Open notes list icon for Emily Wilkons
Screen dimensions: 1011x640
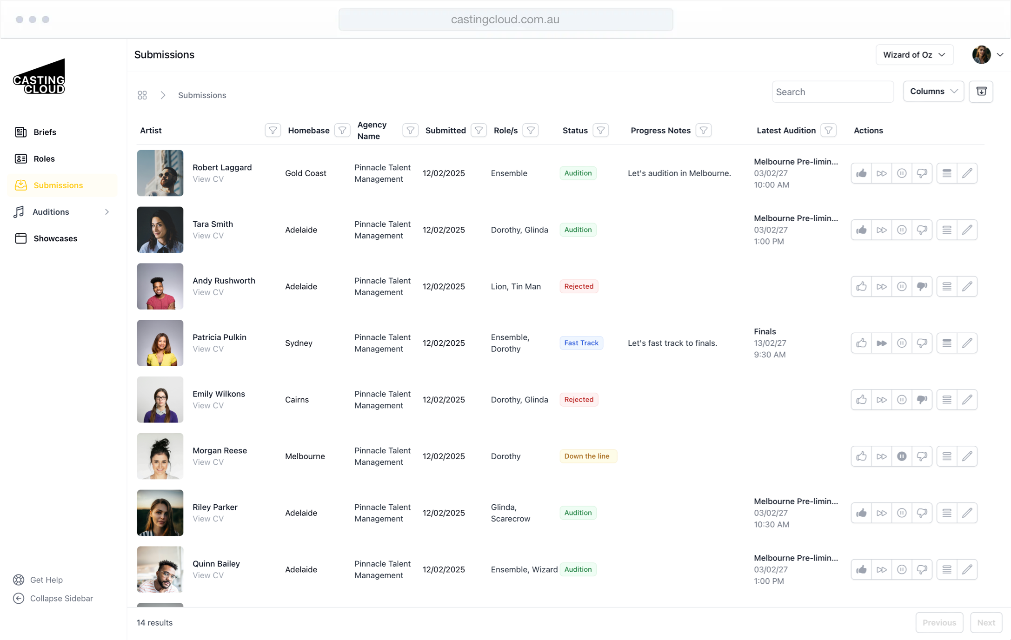tap(946, 400)
